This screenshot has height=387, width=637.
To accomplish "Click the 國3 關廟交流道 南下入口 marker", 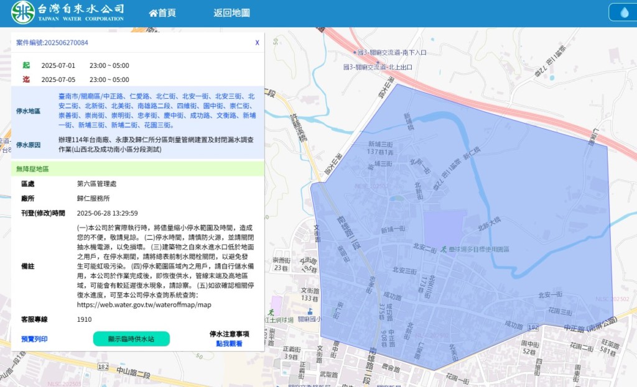I will tap(354, 53).
